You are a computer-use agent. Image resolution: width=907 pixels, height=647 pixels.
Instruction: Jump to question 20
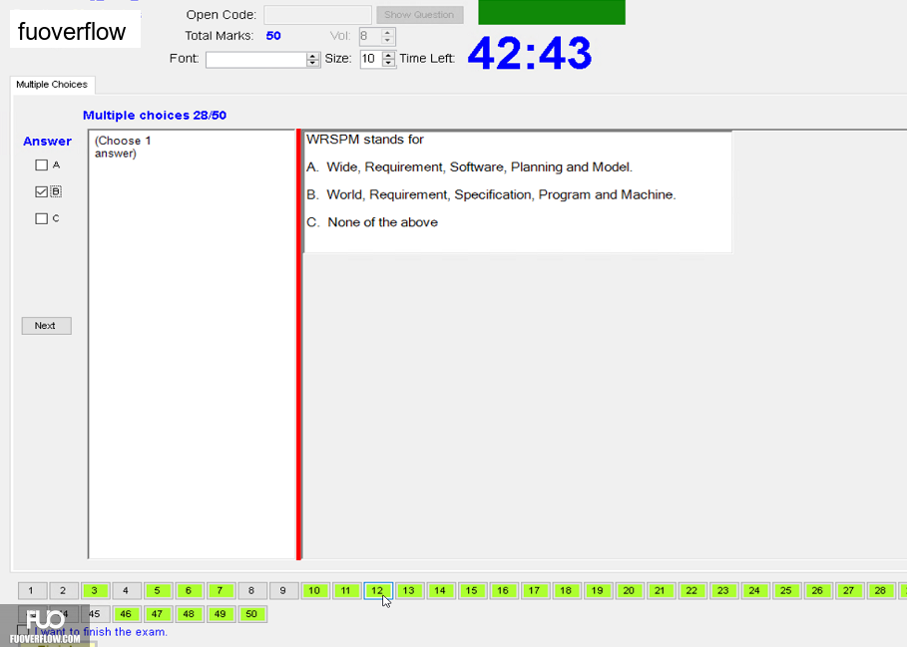tap(629, 590)
